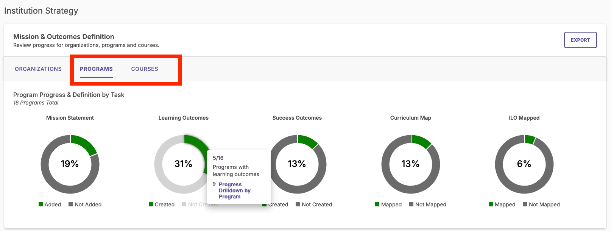Click the Learning Outcomes donut chart

pyautogui.click(x=184, y=164)
